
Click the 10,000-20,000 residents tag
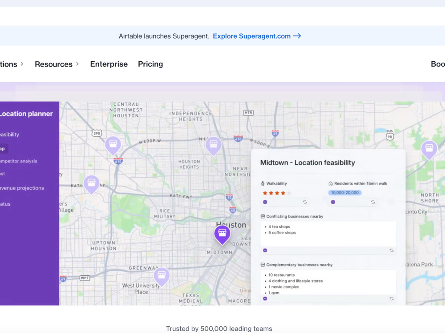[x=345, y=193]
